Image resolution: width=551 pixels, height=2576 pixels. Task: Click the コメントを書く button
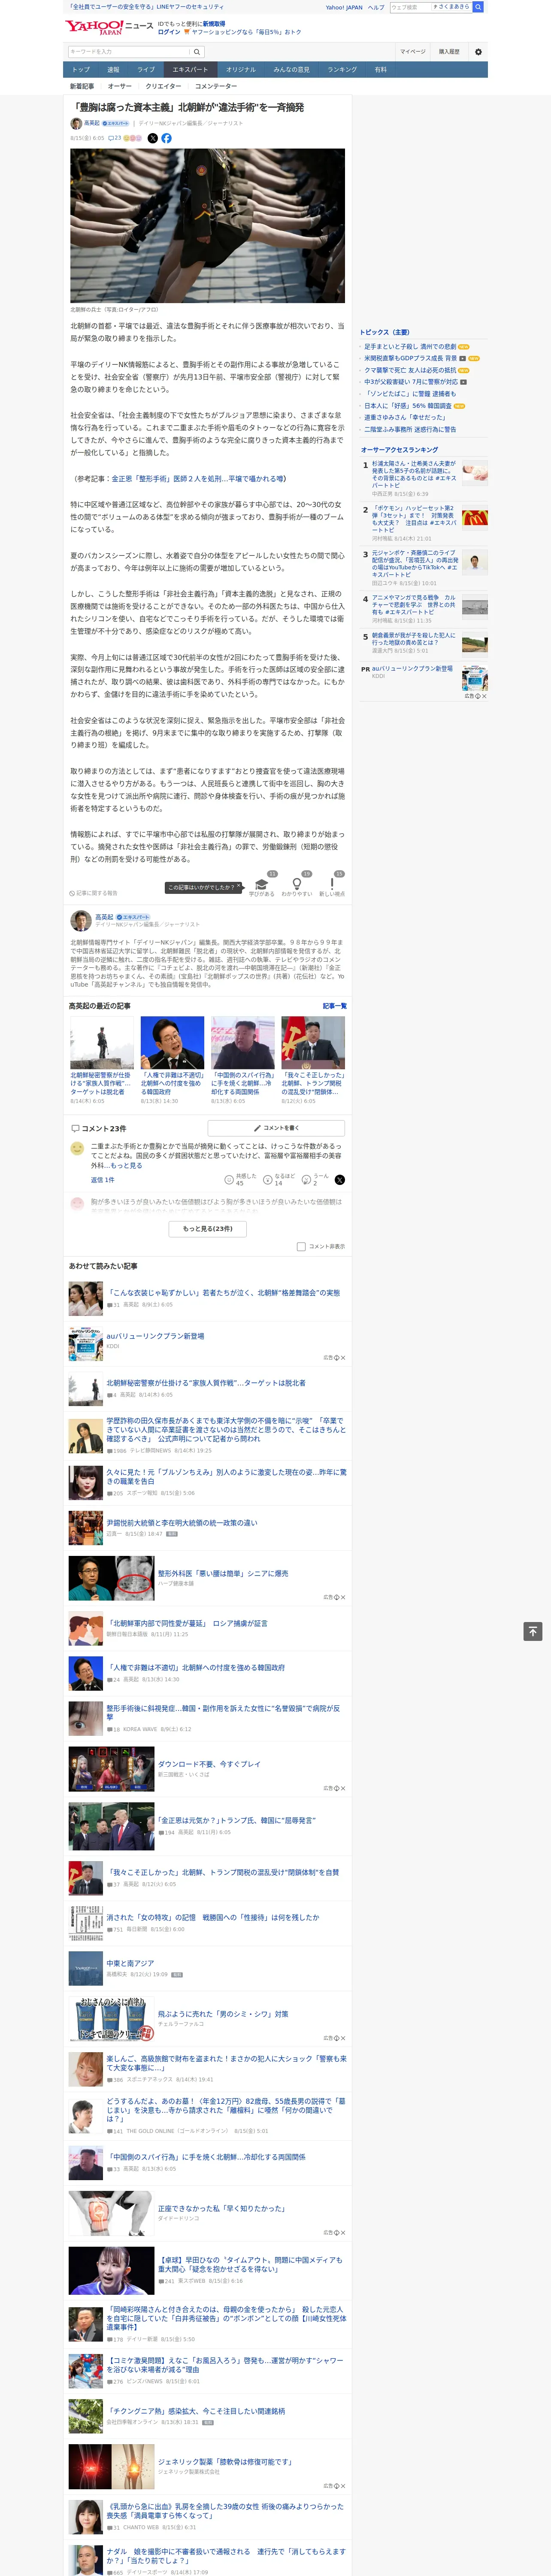point(277,1128)
